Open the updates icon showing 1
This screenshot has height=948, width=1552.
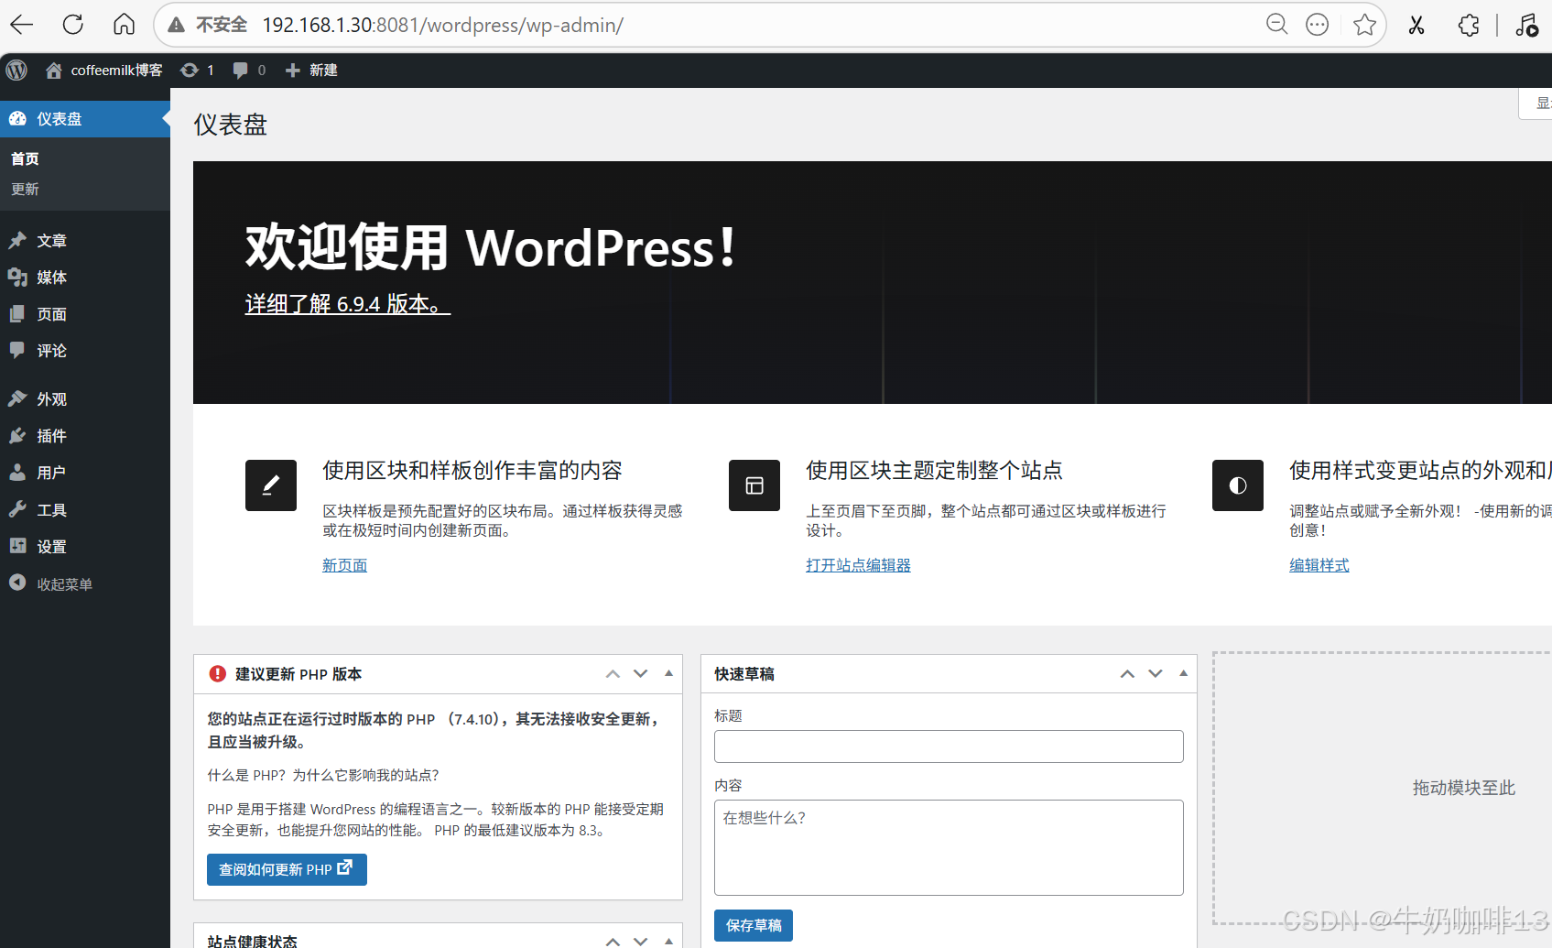click(190, 71)
